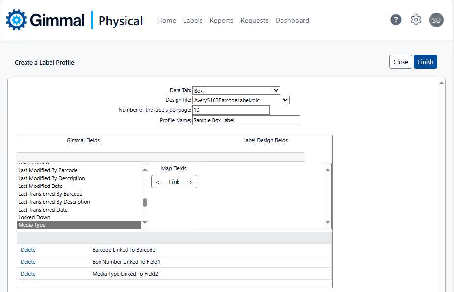Open the help question mark icon
Image resolution: width=454 pixels, height=292 pixels.
396,20
